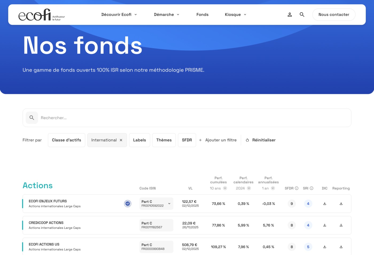
Task: Open the account login icon
Action: pos(290,14)
